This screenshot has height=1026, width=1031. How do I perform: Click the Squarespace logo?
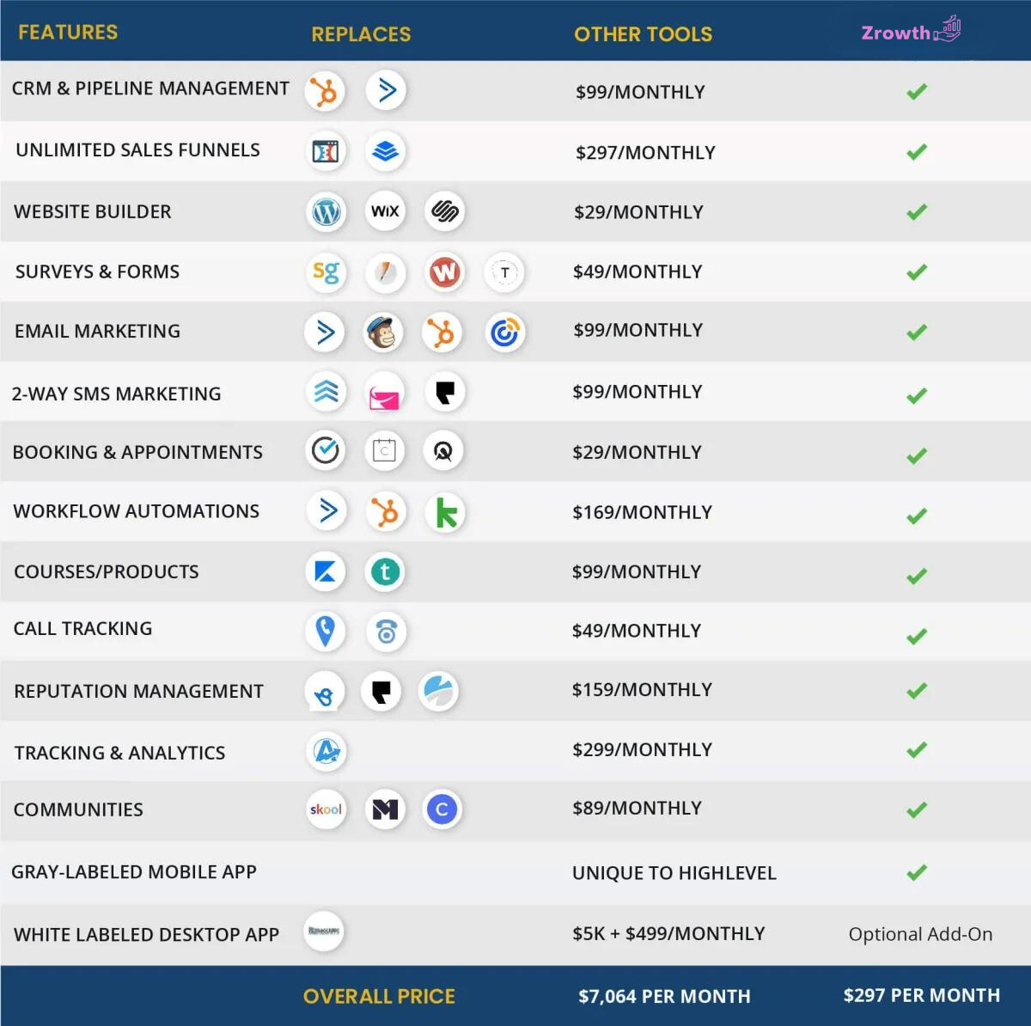445,211
